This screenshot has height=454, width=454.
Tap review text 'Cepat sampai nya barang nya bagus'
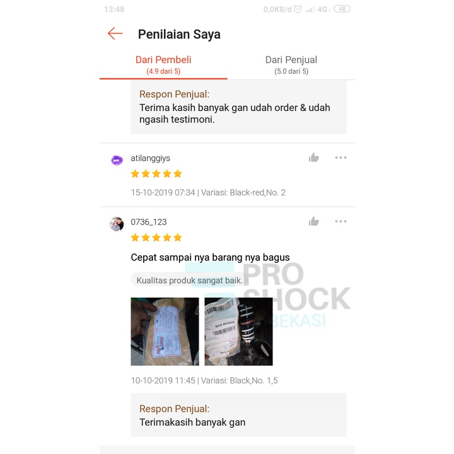pos(210,257)
